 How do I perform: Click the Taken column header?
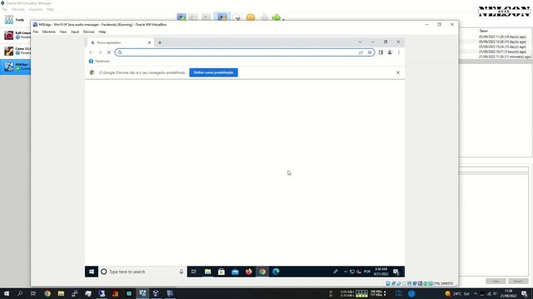483,31
